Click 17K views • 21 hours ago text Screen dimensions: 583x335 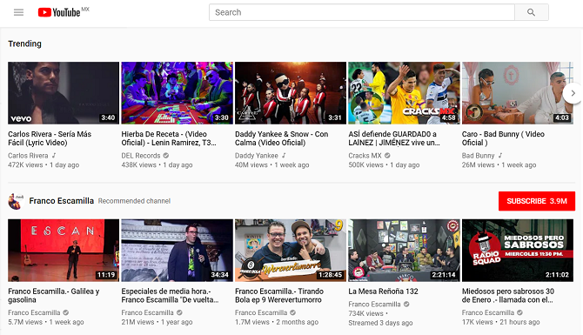coord(501,322)
